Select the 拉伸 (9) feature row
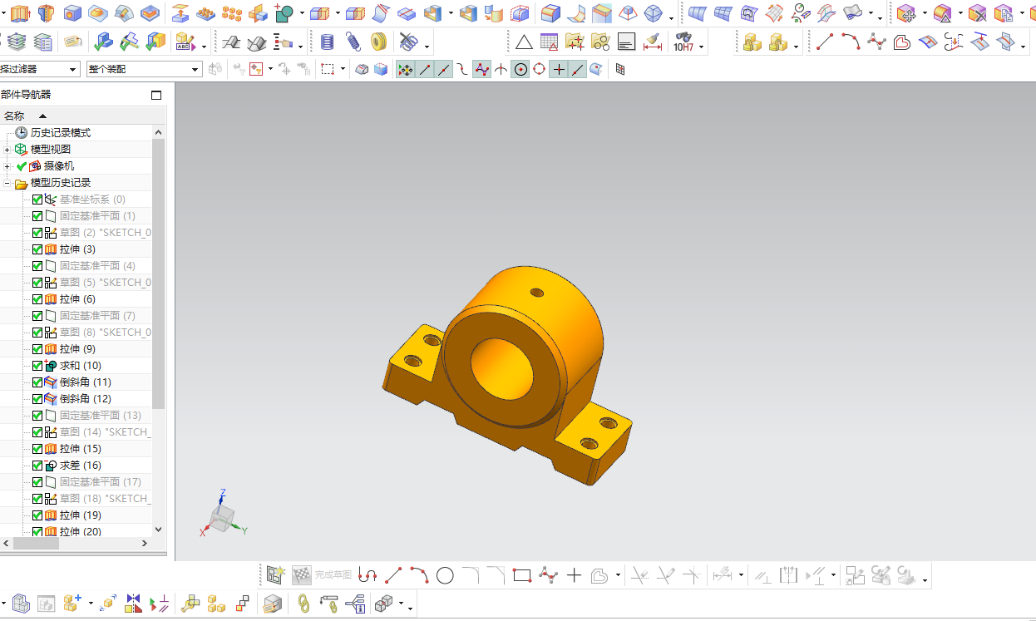Image resolution: width=1036 pixels, height=621 pixels. click(x=76, y=349)
